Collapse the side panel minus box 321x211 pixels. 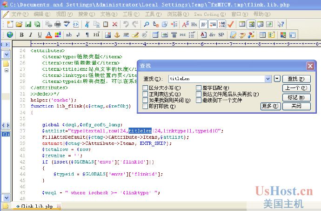coord(7,70)
